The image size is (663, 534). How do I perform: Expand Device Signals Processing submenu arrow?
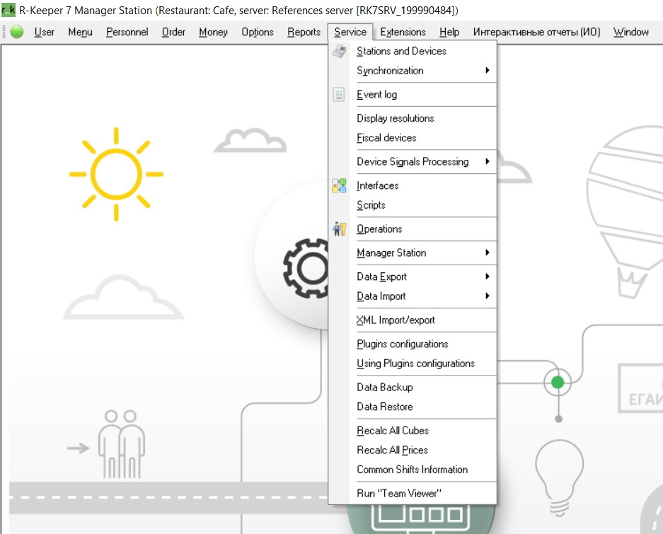coord(488,161)
